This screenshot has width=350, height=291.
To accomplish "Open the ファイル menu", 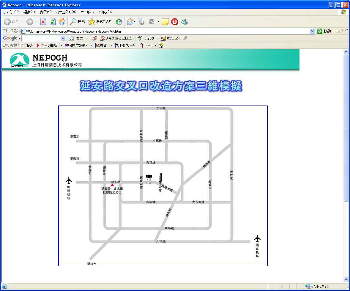I will click(11, 12).
